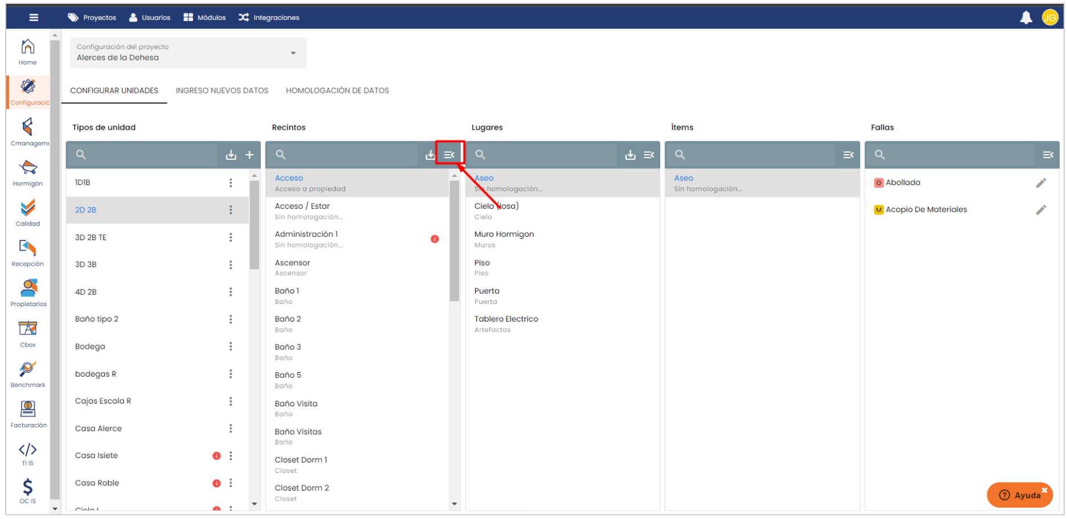Switch to Ingreso Nuevos Datos tab
1067x519 pixels.
click(222, 90)
